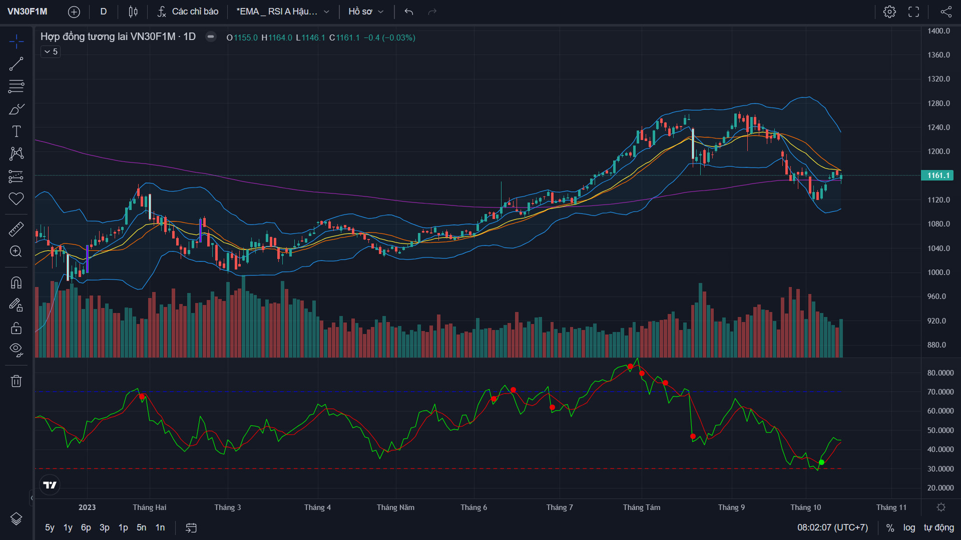Enter fullscreen chart mode

[913, 11]
